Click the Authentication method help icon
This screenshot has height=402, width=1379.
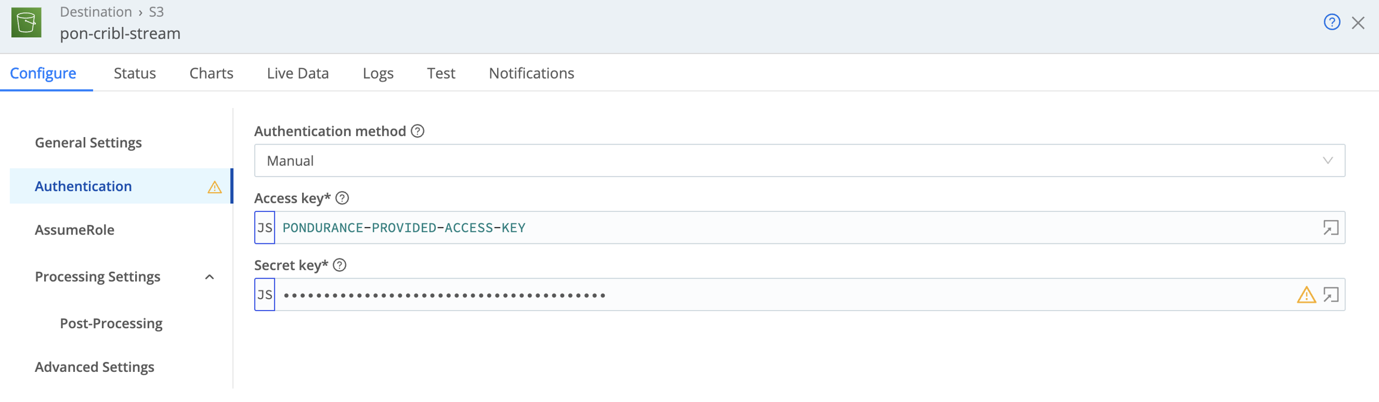point(417,131)
